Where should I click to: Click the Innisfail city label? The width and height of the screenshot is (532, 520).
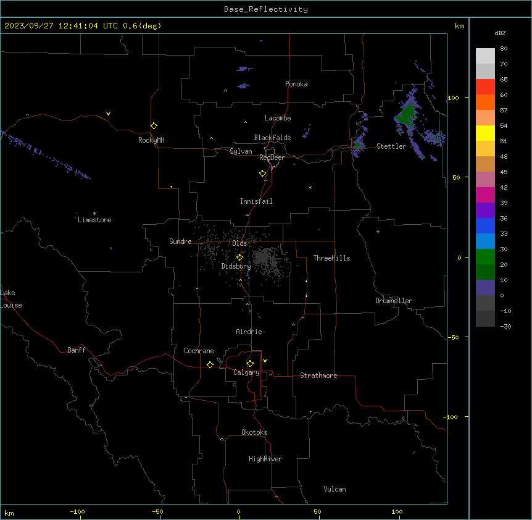(x=256, y=201)
